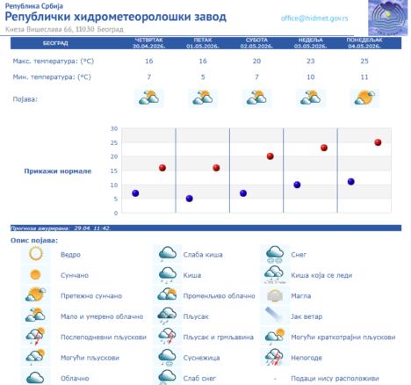Click the Опис појава heading
Image resolution: width=411 pixels, height=385 pixels.
click(x=34, y=240)
